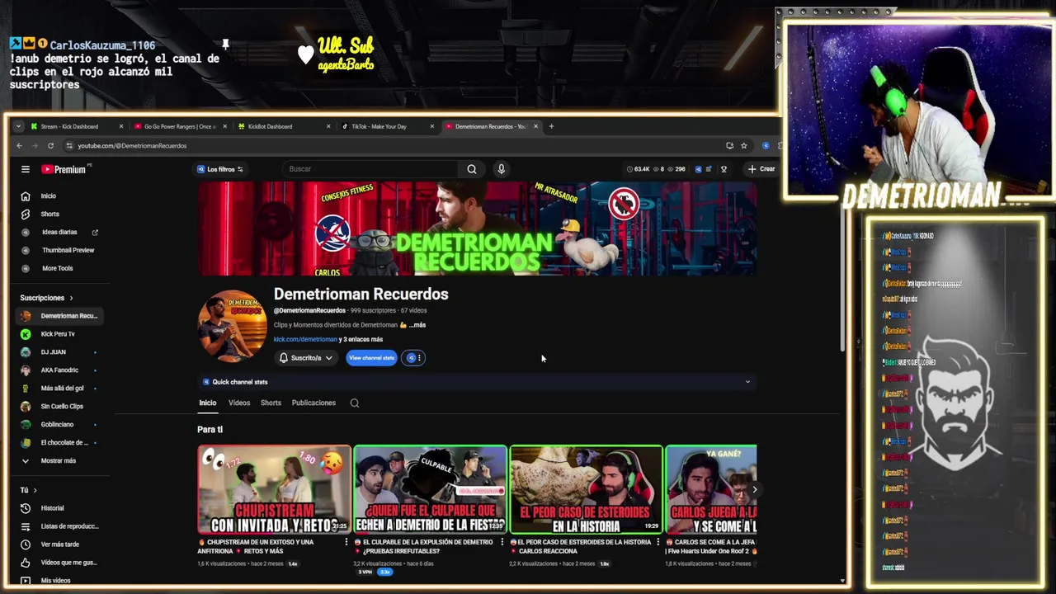Open the y 3 enlaces más link
This screenshot has height=594, width=1056.
(362, 339)
